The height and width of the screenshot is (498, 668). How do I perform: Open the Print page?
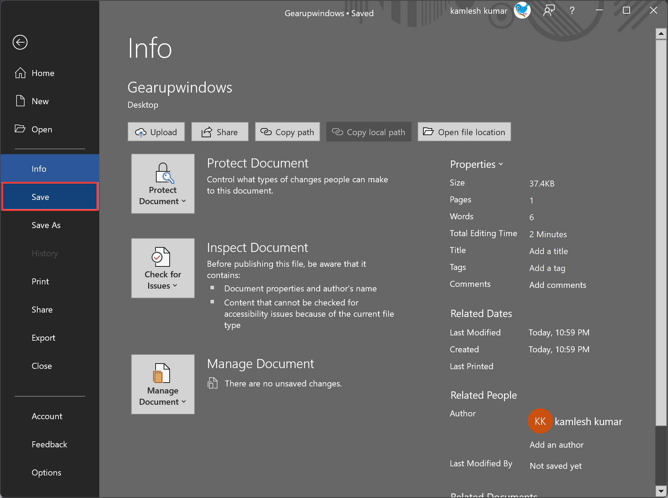pyautogui.click(x=50, y=282)
